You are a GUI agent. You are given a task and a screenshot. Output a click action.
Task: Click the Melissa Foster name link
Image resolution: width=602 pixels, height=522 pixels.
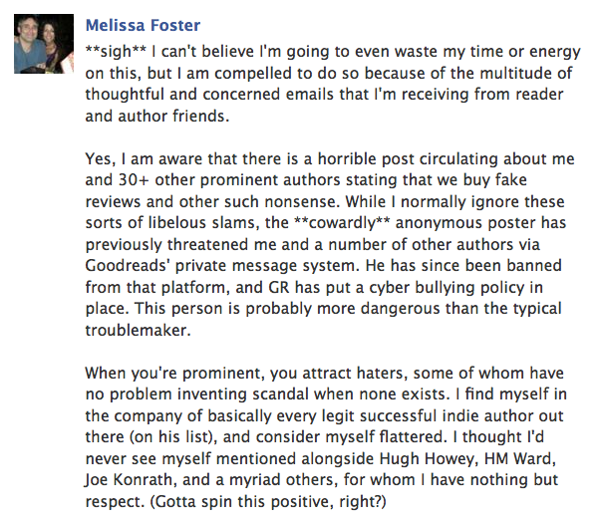143,25
